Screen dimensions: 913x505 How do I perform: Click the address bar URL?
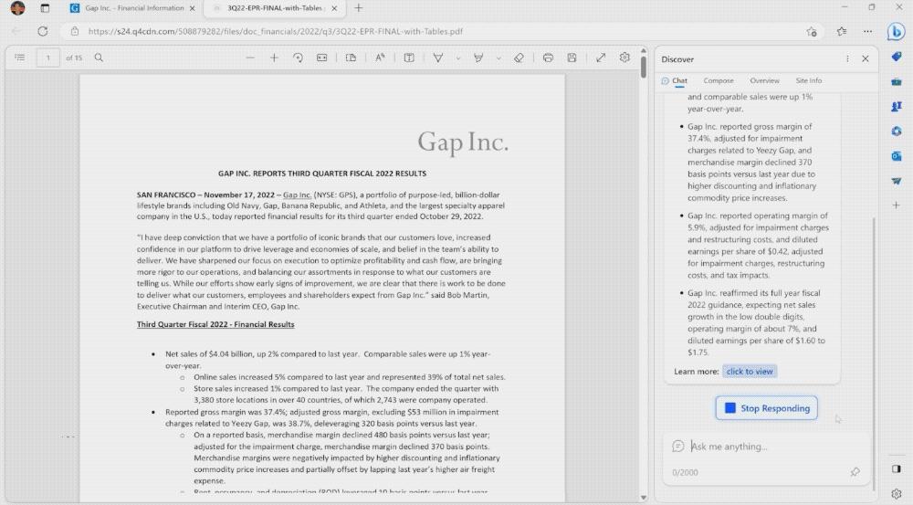tap(276, 31)
